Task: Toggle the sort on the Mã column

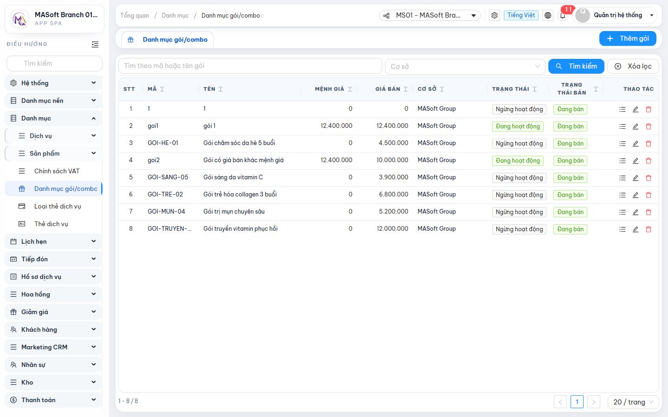Action: pyautogui.click(x=162, y=89)
